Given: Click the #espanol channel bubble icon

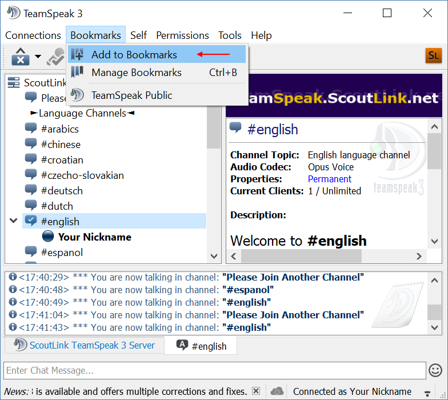Looking at the screenshot, I should [31, 251].
